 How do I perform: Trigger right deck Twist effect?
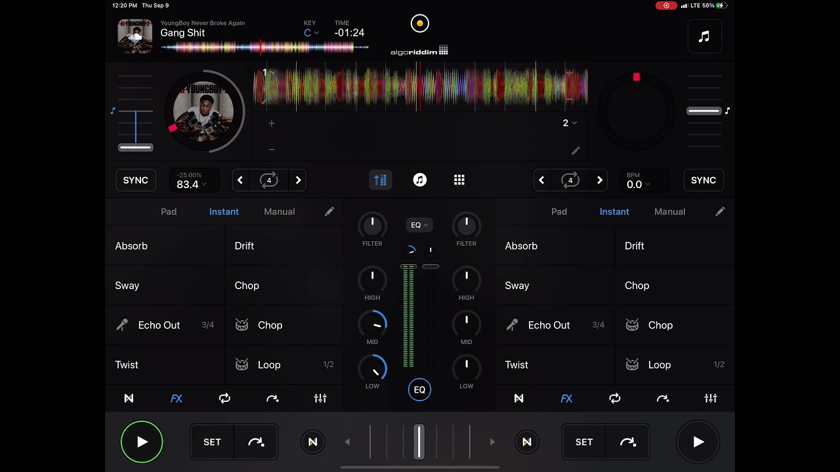[x=555, y=364]
